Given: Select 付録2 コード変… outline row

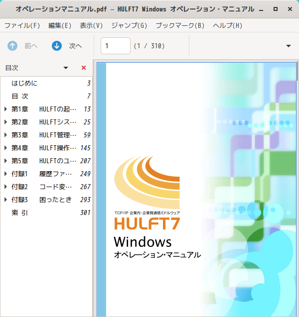Looking at the screenshot, I should point(46,187).
